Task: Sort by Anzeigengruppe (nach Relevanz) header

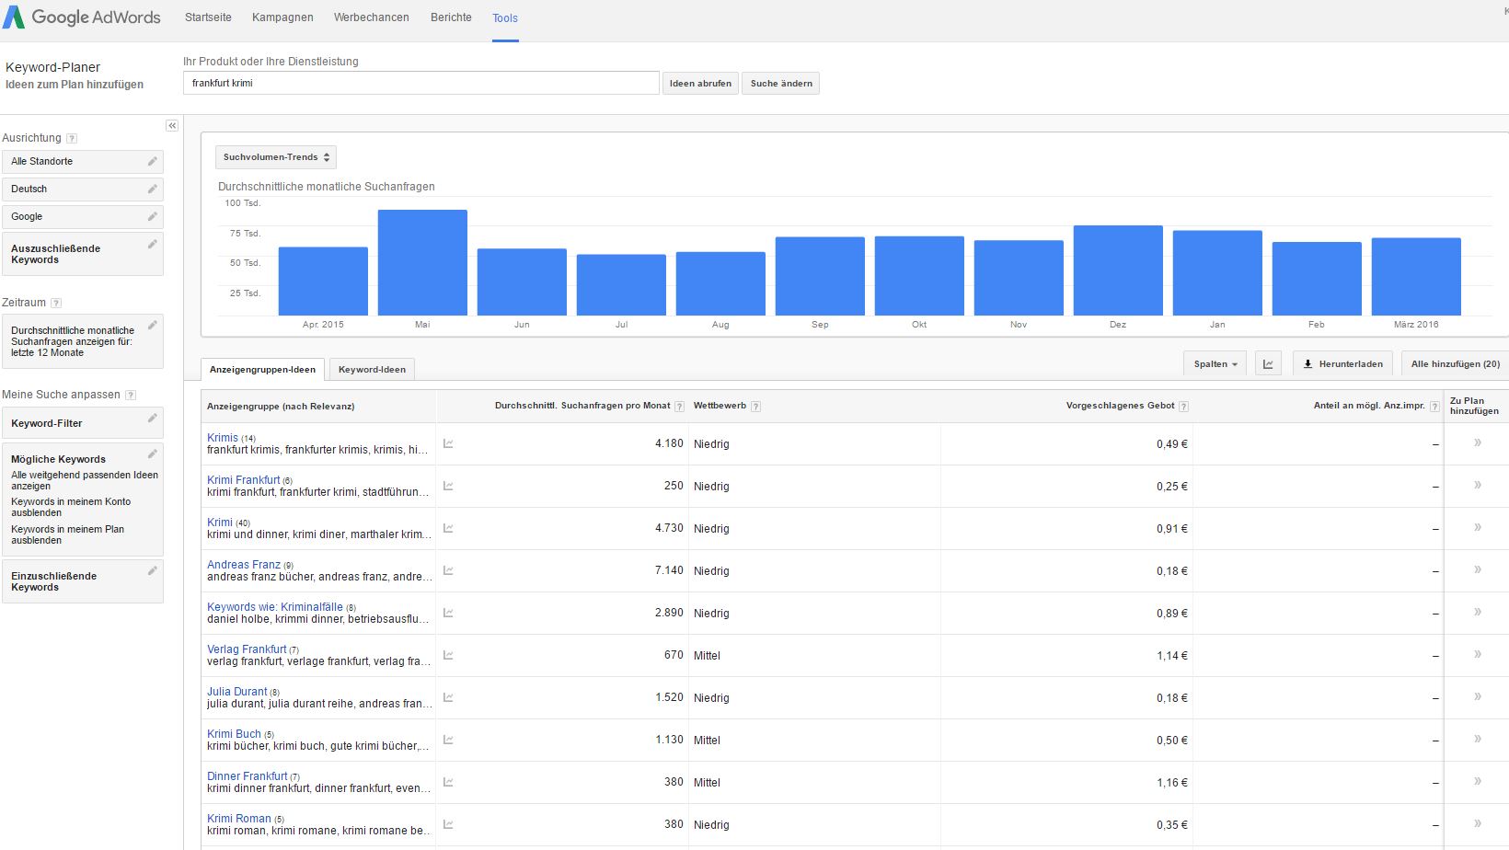Action: [x=281, y=406]
